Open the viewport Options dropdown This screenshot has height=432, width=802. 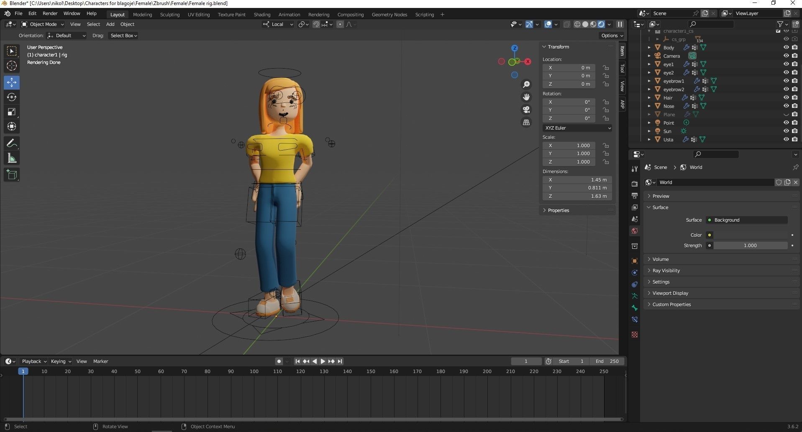[x=612, y=36]
